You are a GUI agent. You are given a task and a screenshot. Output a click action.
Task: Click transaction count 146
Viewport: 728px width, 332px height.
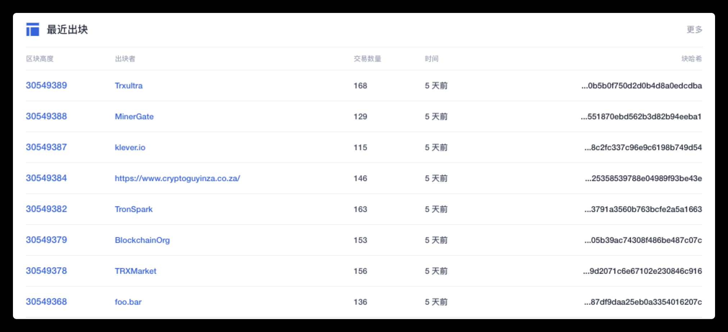[x=360, y=178]
